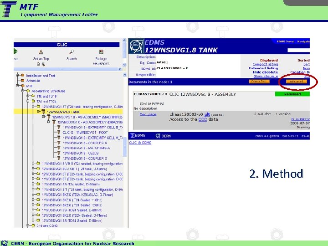Open the CLIC @ EDMS link
This screenshot has height=246, width=328.
[x=140, y=143]
